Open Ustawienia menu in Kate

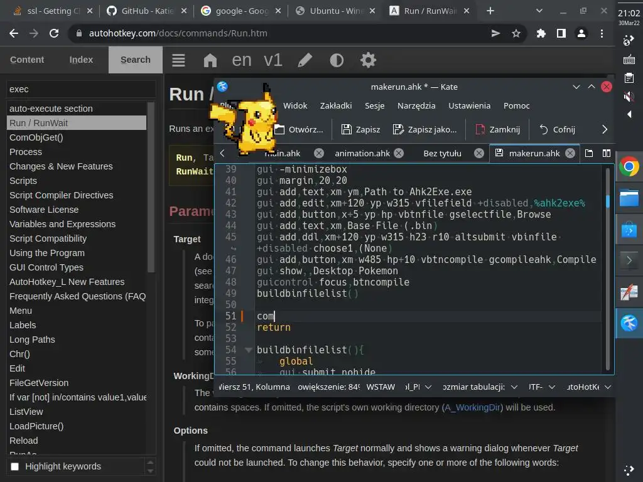[x=469, y=105]
